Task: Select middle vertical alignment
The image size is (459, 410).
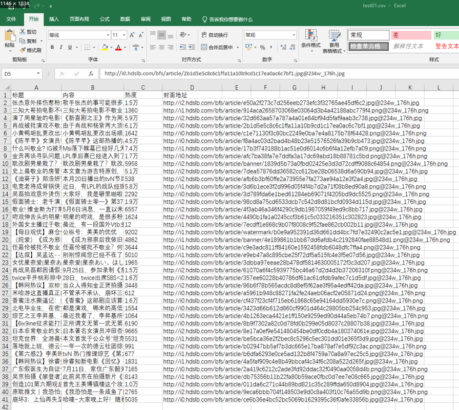Action: point(161,35)
